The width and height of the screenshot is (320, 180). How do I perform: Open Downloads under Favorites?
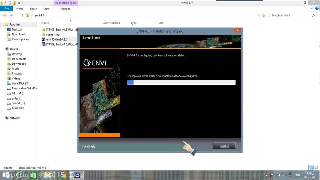(x=19, y=34)
